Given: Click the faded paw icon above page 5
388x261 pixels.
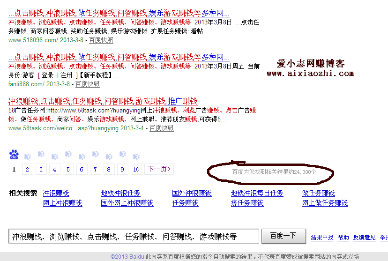Looking at the screenshot, I should tap(68, 154).
